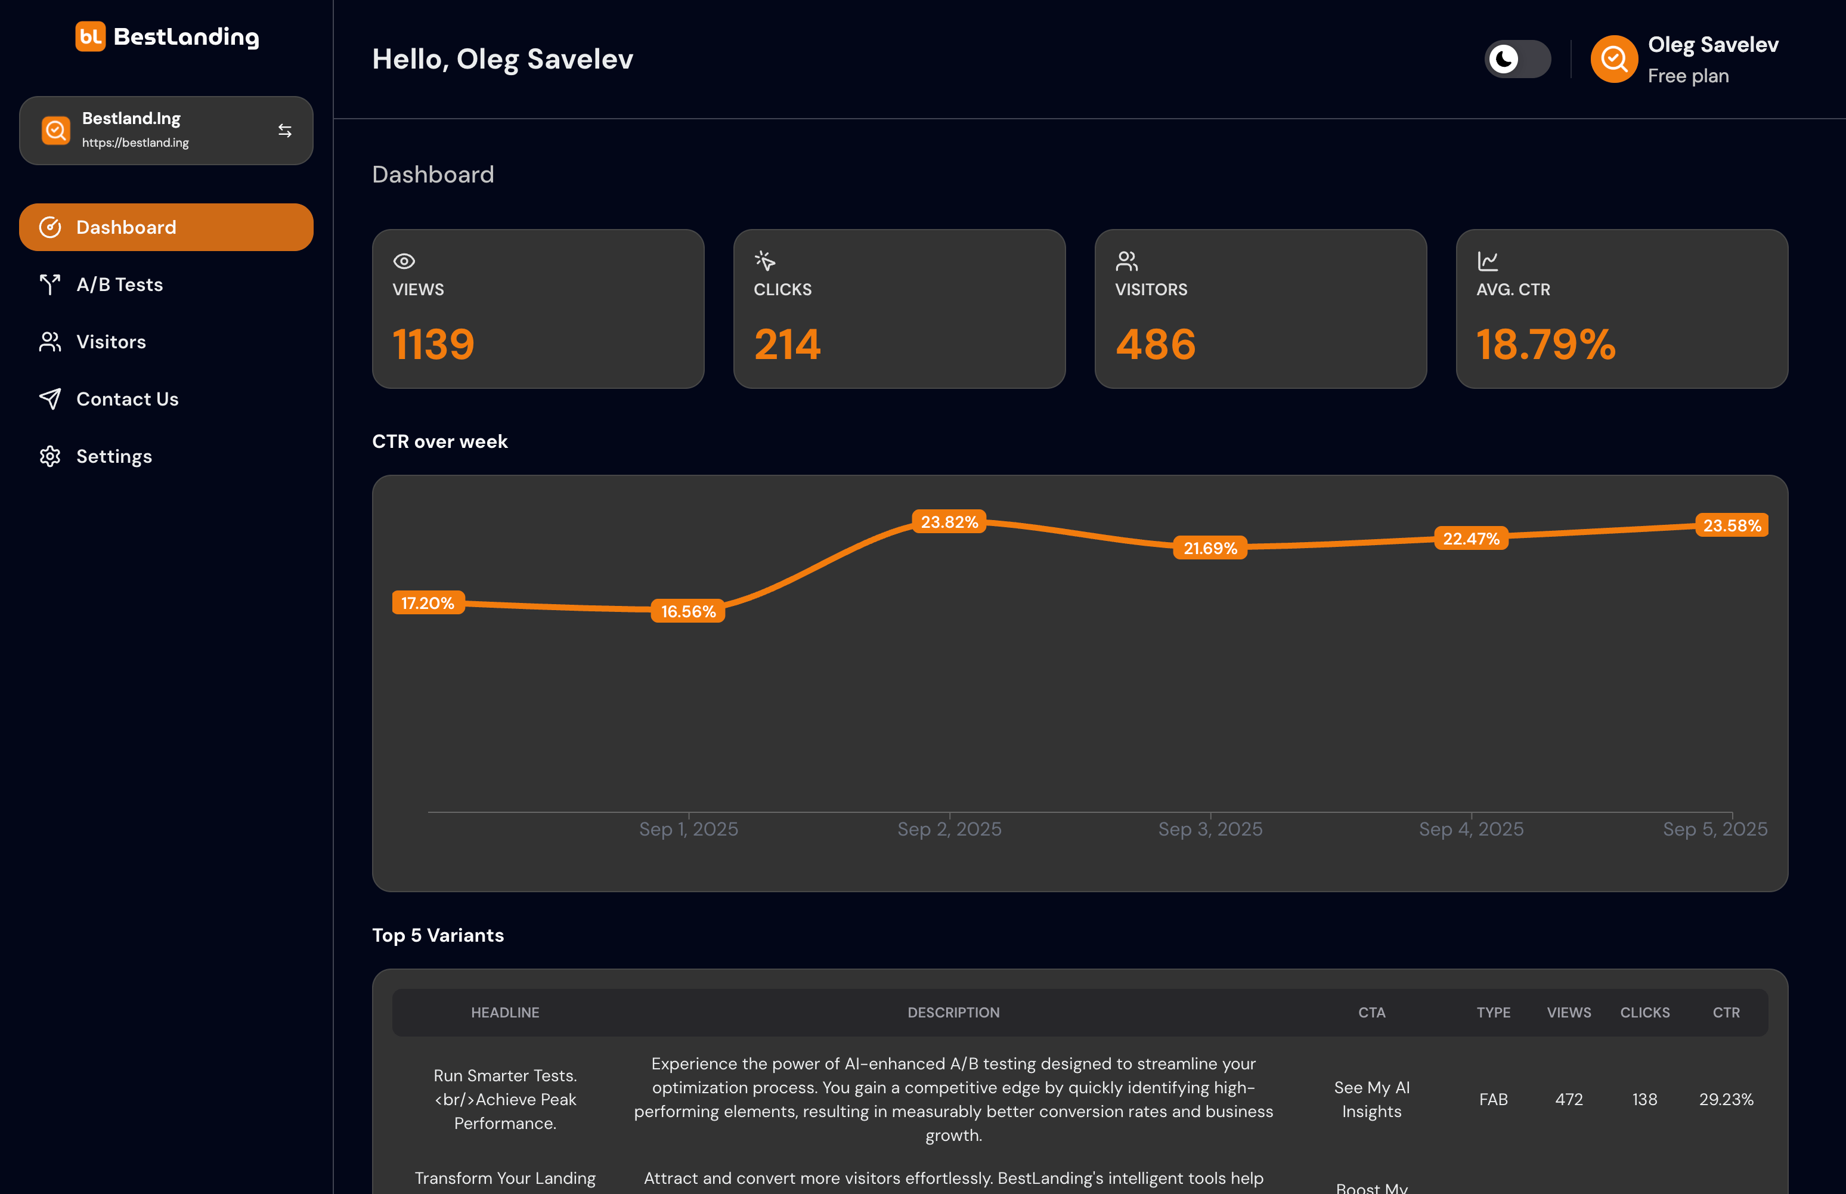The width and height of the screenshot is (1846, 1194).
Task: Click the Contact Us paper plane icon
Action: point(49,398)
